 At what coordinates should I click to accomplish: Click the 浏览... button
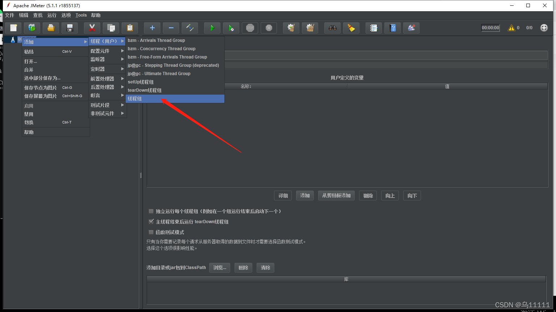pos(220,268)
